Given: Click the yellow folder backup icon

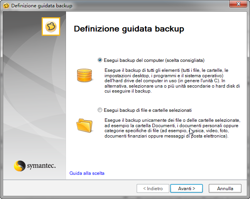Looking at the screenshot, I should coord(84,125).
